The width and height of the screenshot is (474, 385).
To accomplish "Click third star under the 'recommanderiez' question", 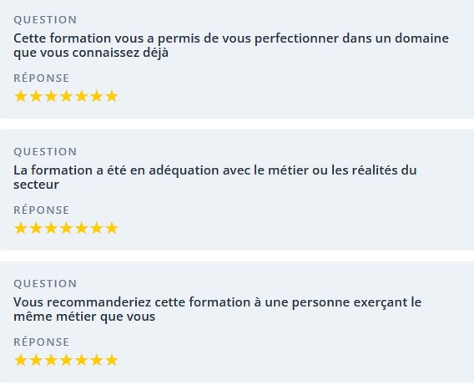I will tap(51, 360).
